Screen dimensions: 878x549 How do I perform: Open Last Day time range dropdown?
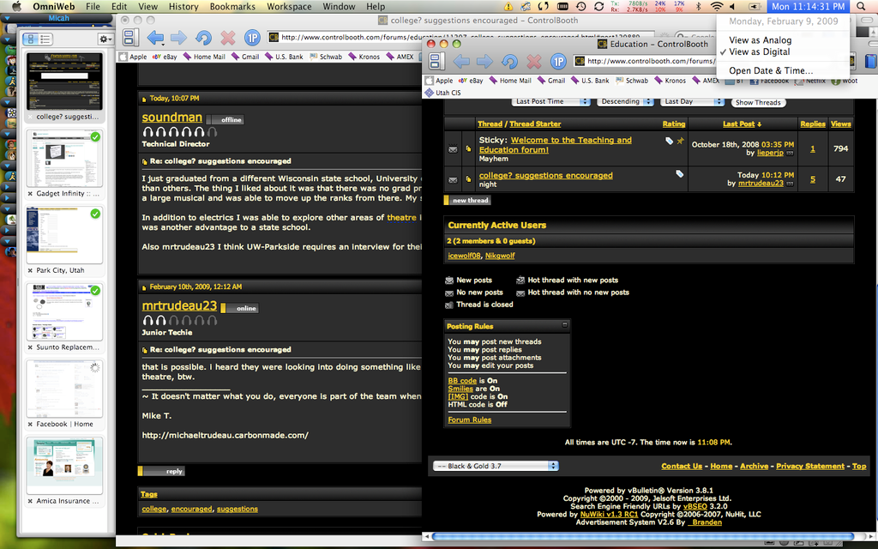692,101
